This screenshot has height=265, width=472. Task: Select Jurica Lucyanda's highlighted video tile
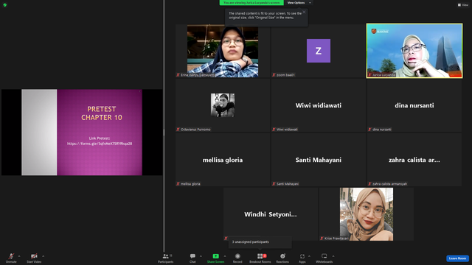click(x=414, y=51)
